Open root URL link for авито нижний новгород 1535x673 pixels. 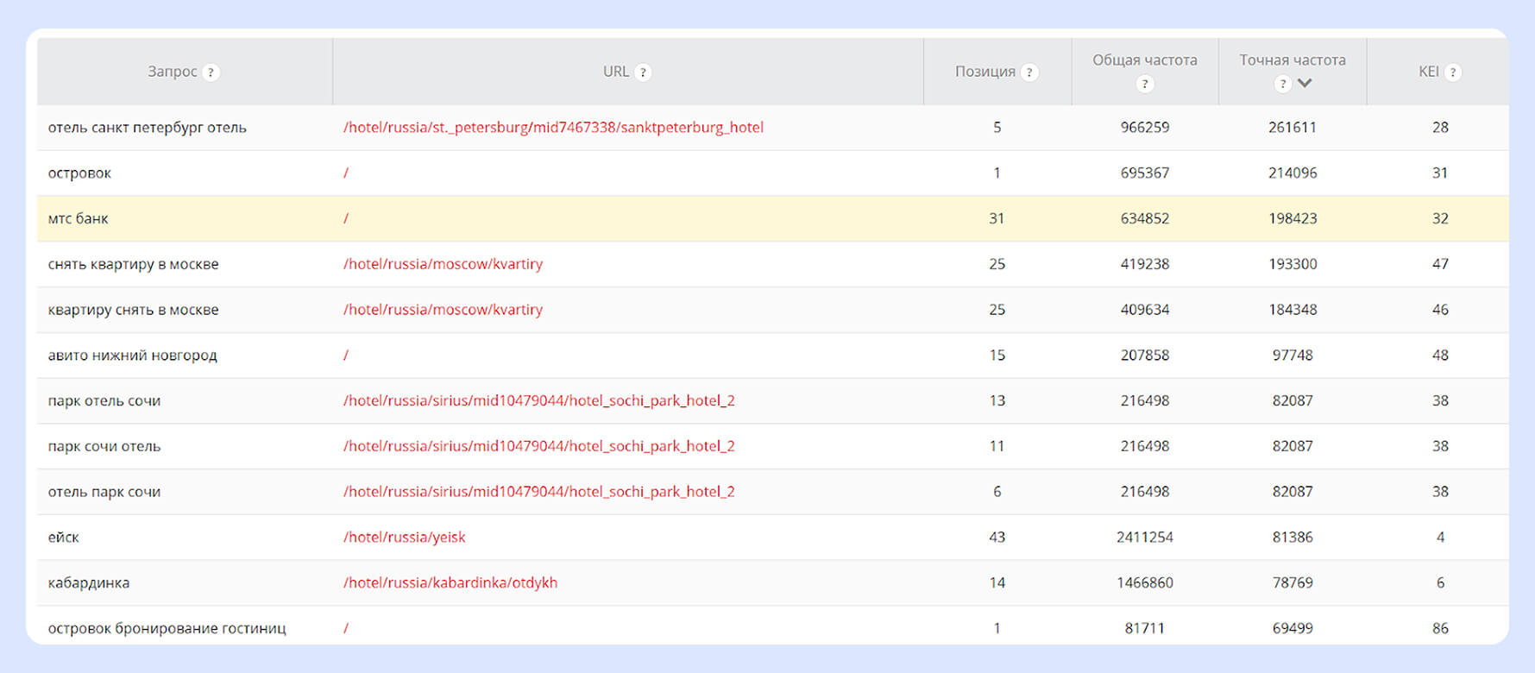346,355
